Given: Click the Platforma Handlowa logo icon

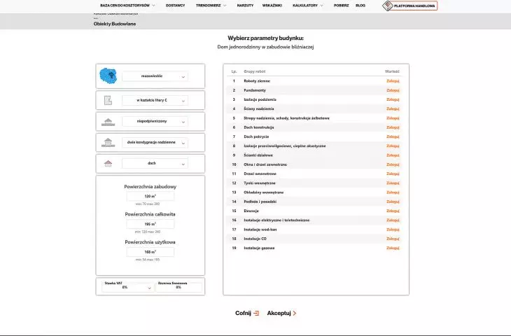Looking at the screenshot, I should pos(388,6).
